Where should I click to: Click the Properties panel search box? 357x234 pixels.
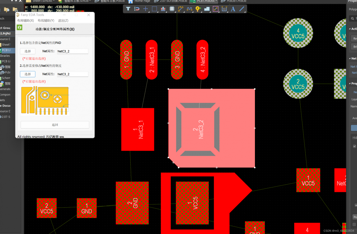pos(353,19)
